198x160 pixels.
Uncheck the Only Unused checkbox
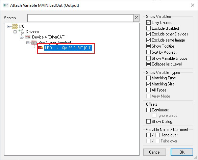click(x=149, y=23)
